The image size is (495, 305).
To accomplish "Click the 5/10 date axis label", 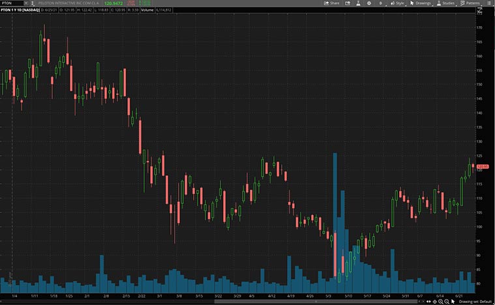I will click(x=348, y=296).
